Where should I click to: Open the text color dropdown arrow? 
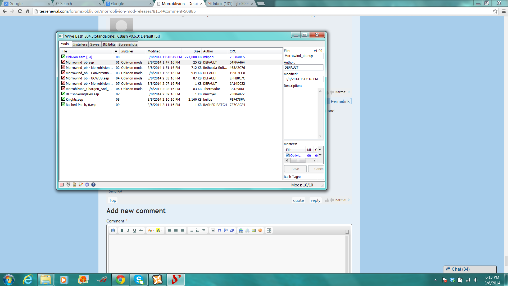(x=153, y=230)
